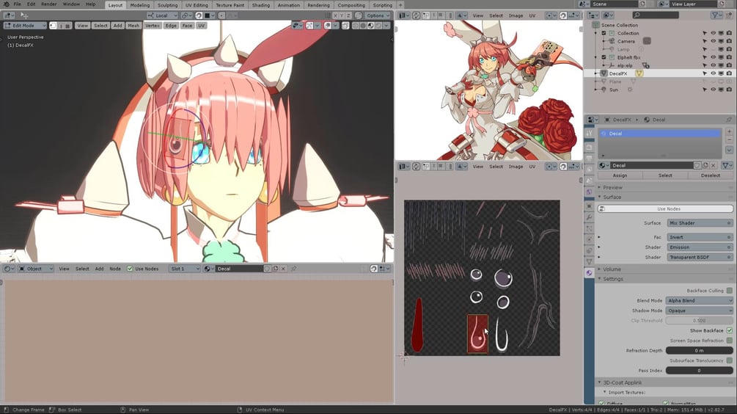Expand the Preview panel
The width and height of the screenshot is (737, 414).
click(x=612, y=187)
